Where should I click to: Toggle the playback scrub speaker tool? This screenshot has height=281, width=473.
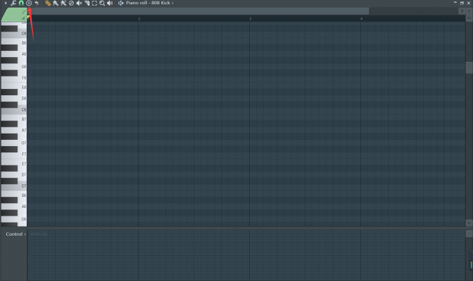110,3
